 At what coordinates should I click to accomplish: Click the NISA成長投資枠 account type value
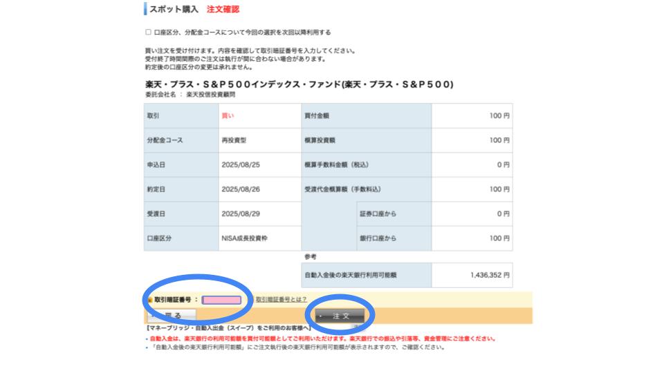(x=244, y=238)
